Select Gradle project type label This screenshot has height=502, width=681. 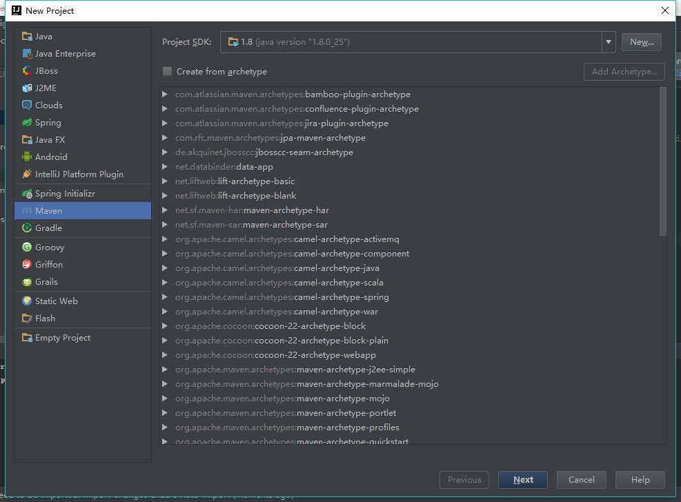click(48, 228)
